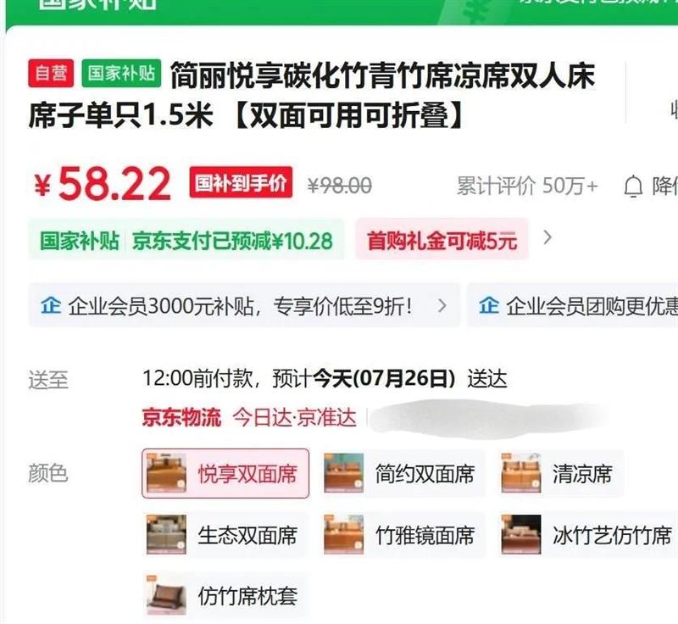Expand promotions with the arrow after 首购礼金可减5元
This screenshot has height=624, width=678.
(x=547, y=237)
